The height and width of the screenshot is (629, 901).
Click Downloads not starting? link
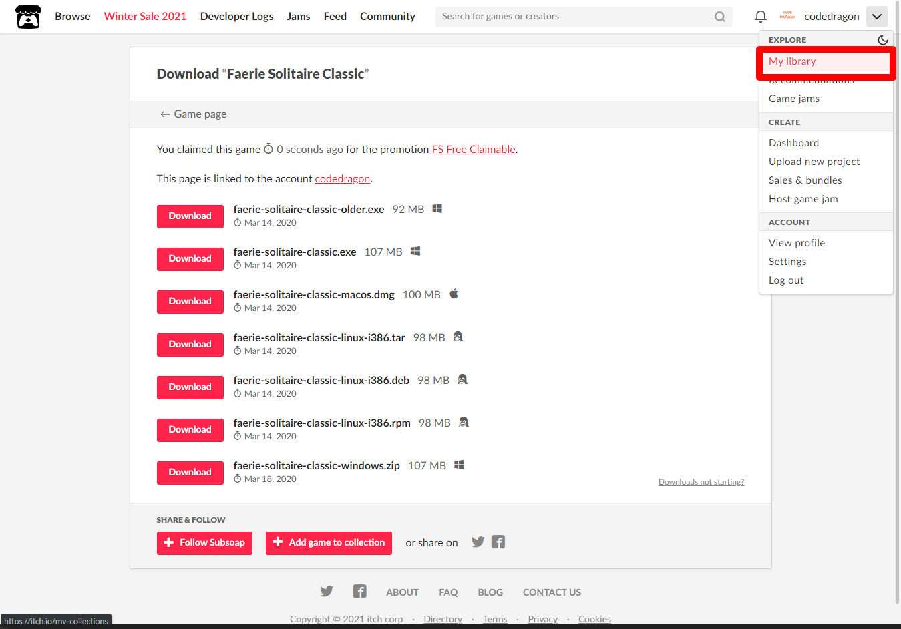coord(701,482)
